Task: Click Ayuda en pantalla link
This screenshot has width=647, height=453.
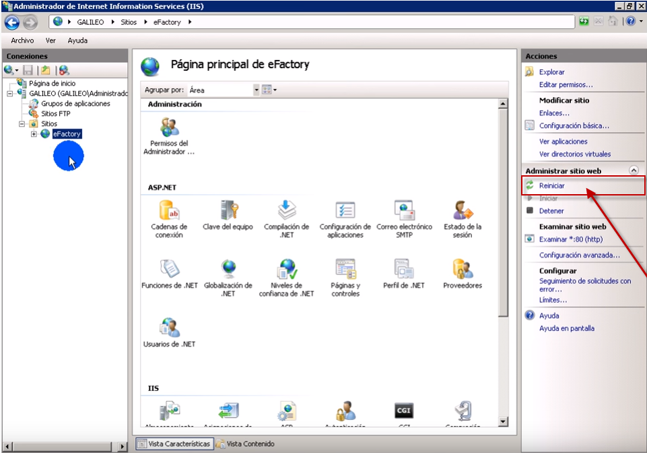Action: coord(566,328)
